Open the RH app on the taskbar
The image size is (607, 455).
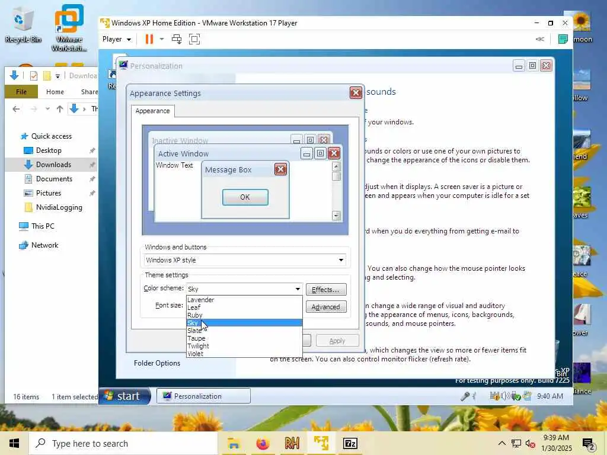pos(292,443)
